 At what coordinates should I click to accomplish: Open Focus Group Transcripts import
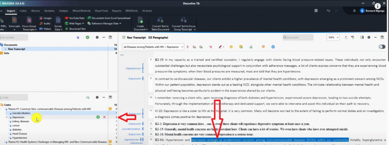[x=29, y=23]
